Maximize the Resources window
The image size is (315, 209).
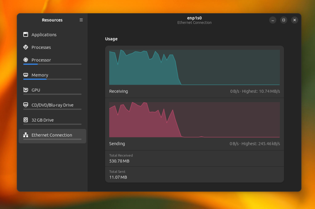point(283,20)
